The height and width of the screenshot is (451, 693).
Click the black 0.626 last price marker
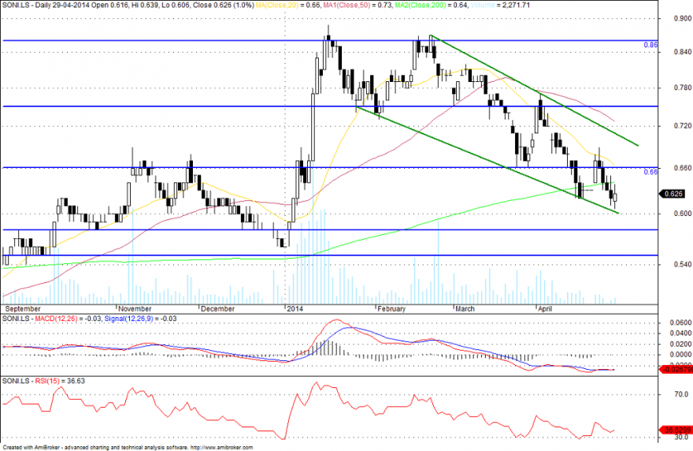pos(672,194)
